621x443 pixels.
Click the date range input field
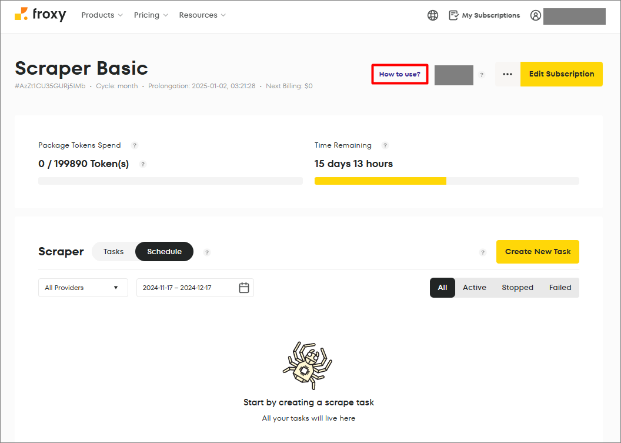pos(195,288)
